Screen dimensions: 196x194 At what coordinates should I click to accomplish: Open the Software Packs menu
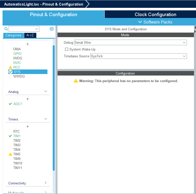[155, 22]
